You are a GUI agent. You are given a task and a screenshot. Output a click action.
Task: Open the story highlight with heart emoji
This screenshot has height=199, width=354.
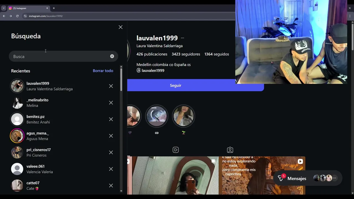click(134, 116)
